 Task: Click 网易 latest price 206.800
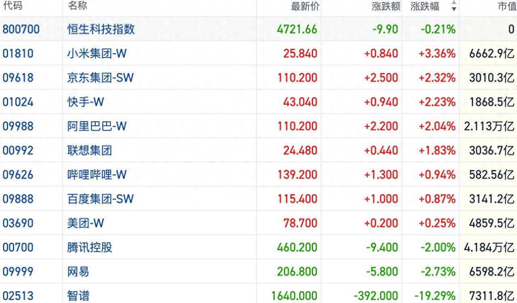(297, 271)
